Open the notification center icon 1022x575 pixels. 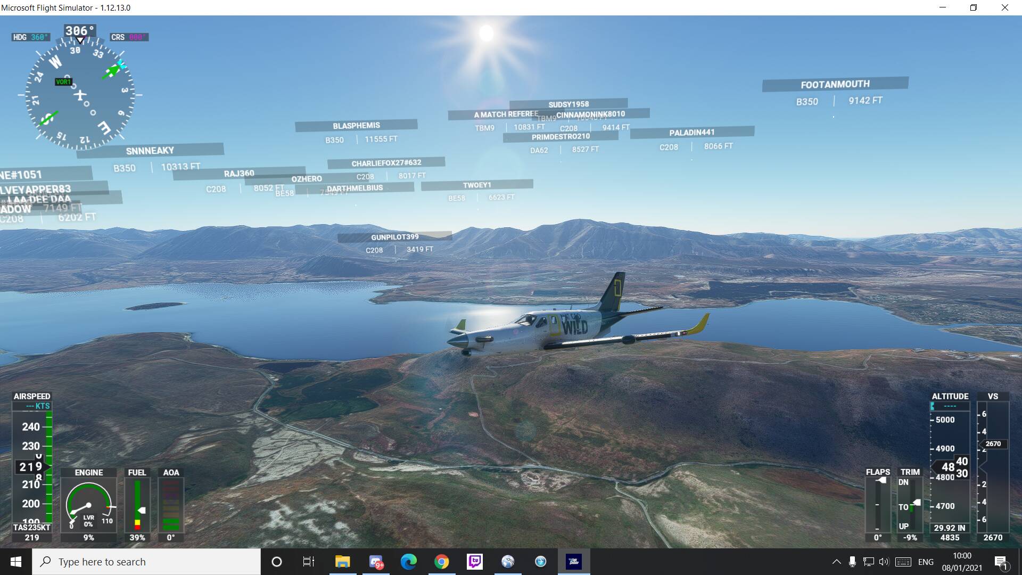(x=1001, y=562)
